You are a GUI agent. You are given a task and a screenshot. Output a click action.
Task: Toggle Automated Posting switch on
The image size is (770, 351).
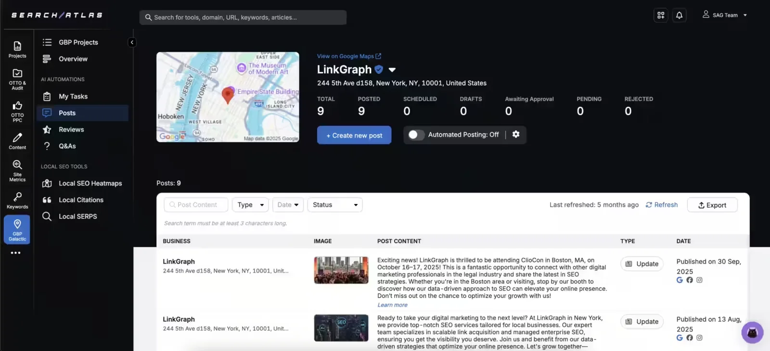(x=414, y=135)
